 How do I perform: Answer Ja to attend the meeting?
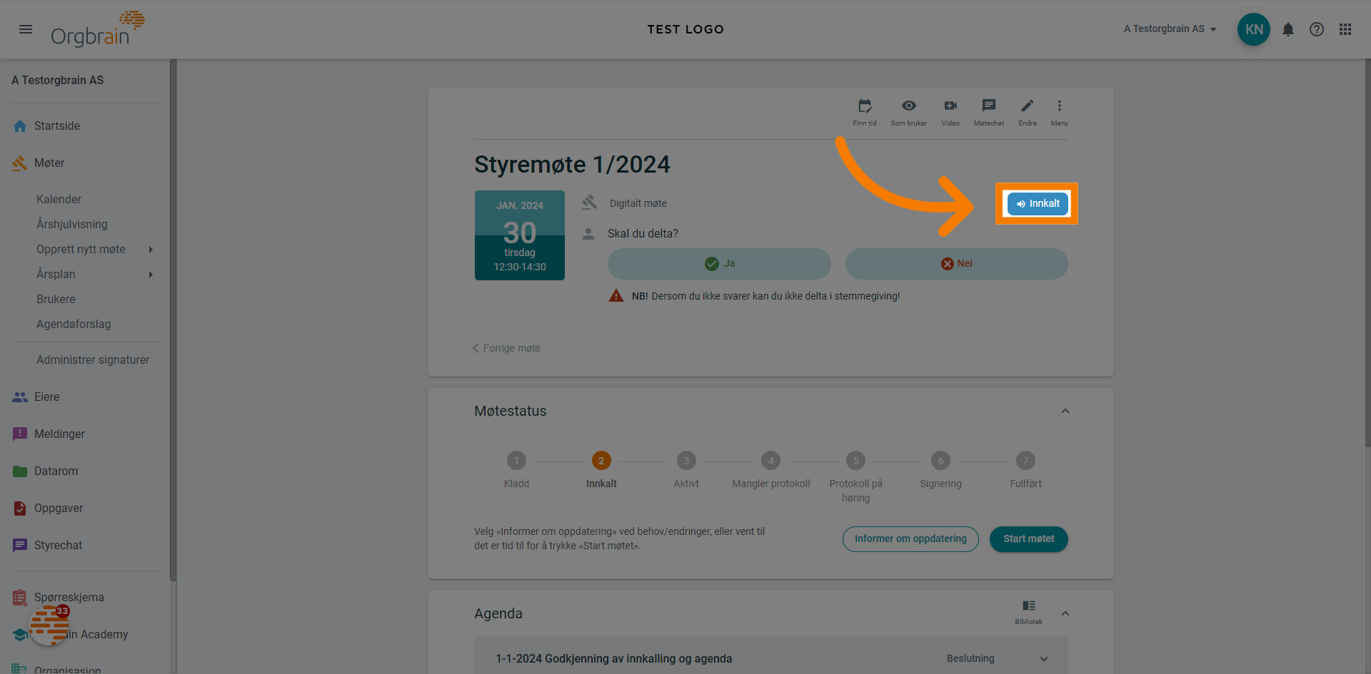[x=719, y=263]
